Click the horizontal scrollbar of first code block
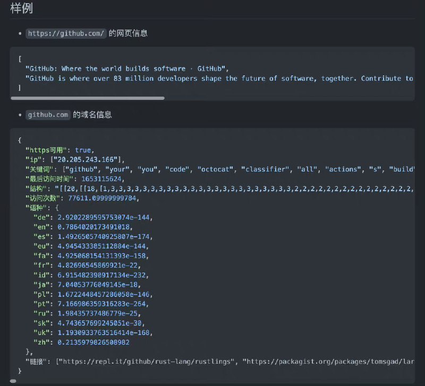The width and height of the screenshot is (425, 386). [88, 98]
